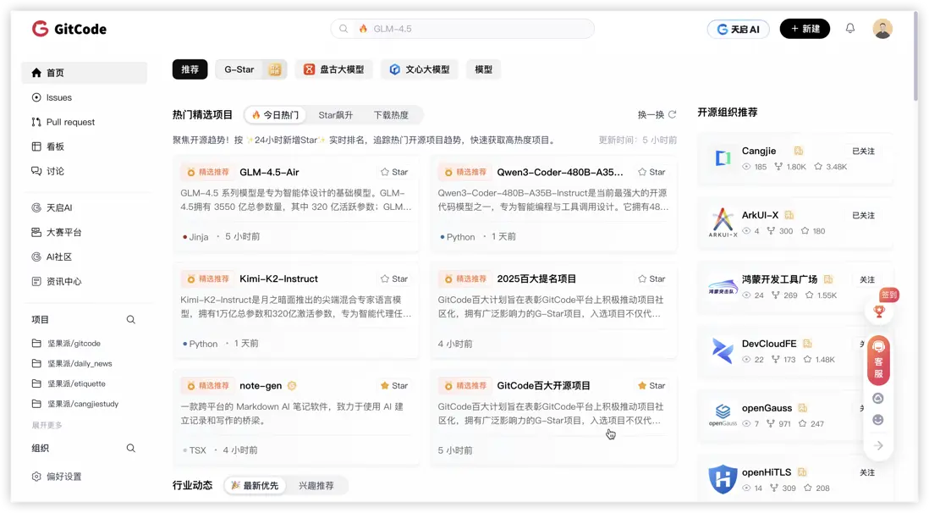This screenshot has width=929, height=513.
Task: Open the 天启AI button in header
Action: point(739,29)
